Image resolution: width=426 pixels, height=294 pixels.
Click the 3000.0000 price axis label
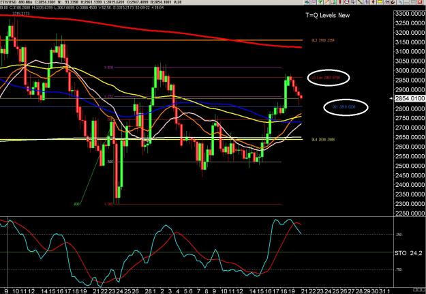point(410,71)
